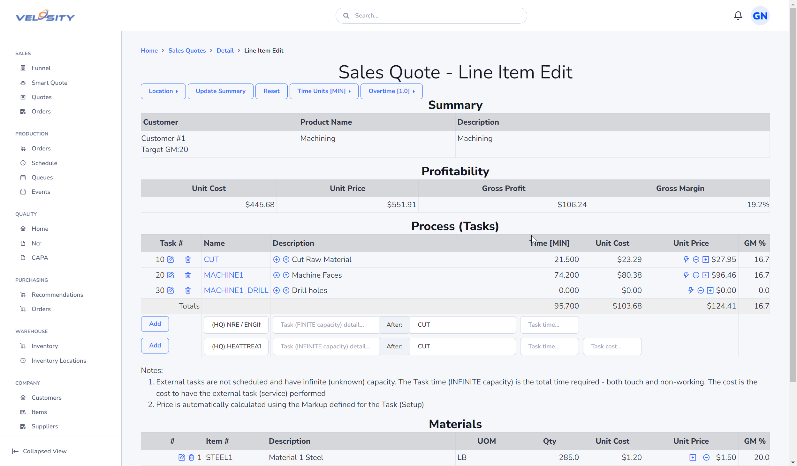Open Smart Quote in sidebar
The image size is (797, 466).
pyautogui.click(x=49, y=83)
